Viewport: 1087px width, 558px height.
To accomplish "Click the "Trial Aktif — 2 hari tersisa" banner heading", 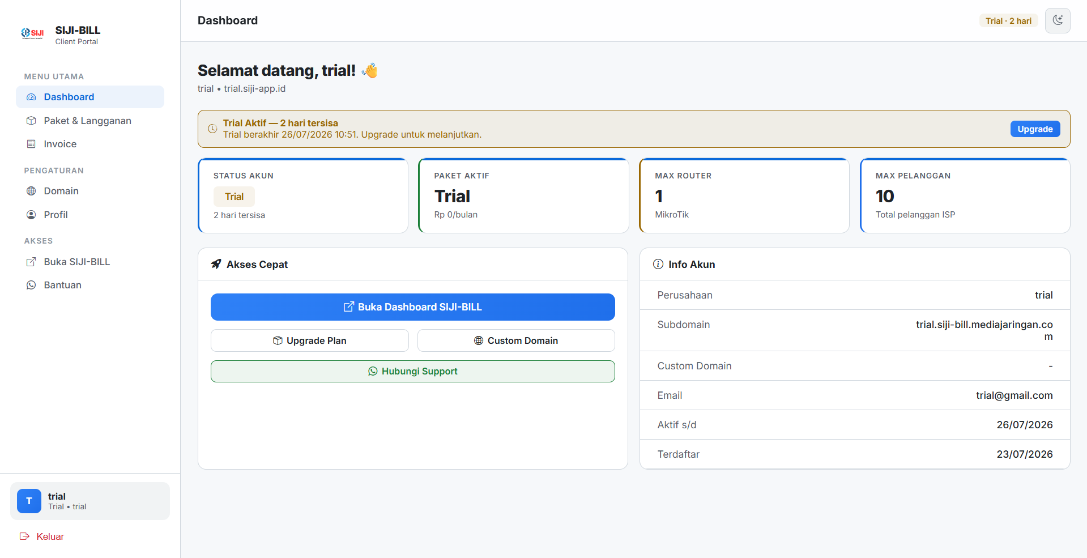I will (x=280, y=123).
